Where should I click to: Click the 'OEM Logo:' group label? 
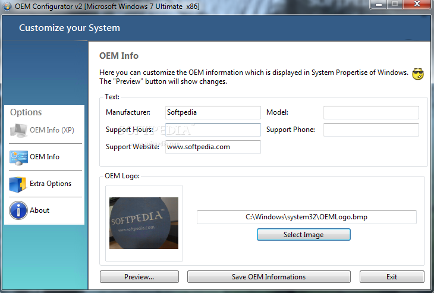point(122,176)
